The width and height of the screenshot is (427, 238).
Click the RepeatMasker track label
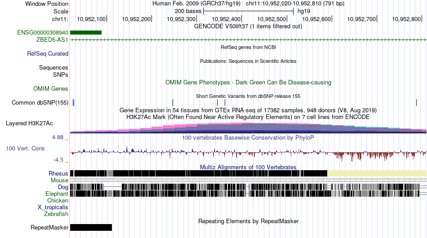point(49,227)
